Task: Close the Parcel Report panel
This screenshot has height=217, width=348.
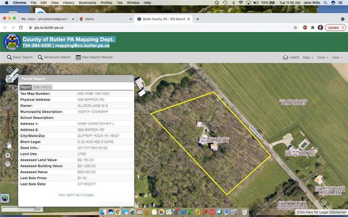Action: pyautogui.click(x=131, y=78)
